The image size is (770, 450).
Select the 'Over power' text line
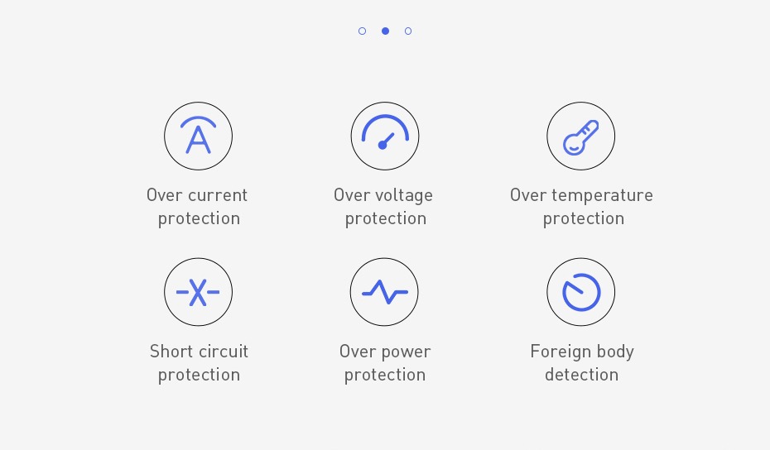point(385,352)
